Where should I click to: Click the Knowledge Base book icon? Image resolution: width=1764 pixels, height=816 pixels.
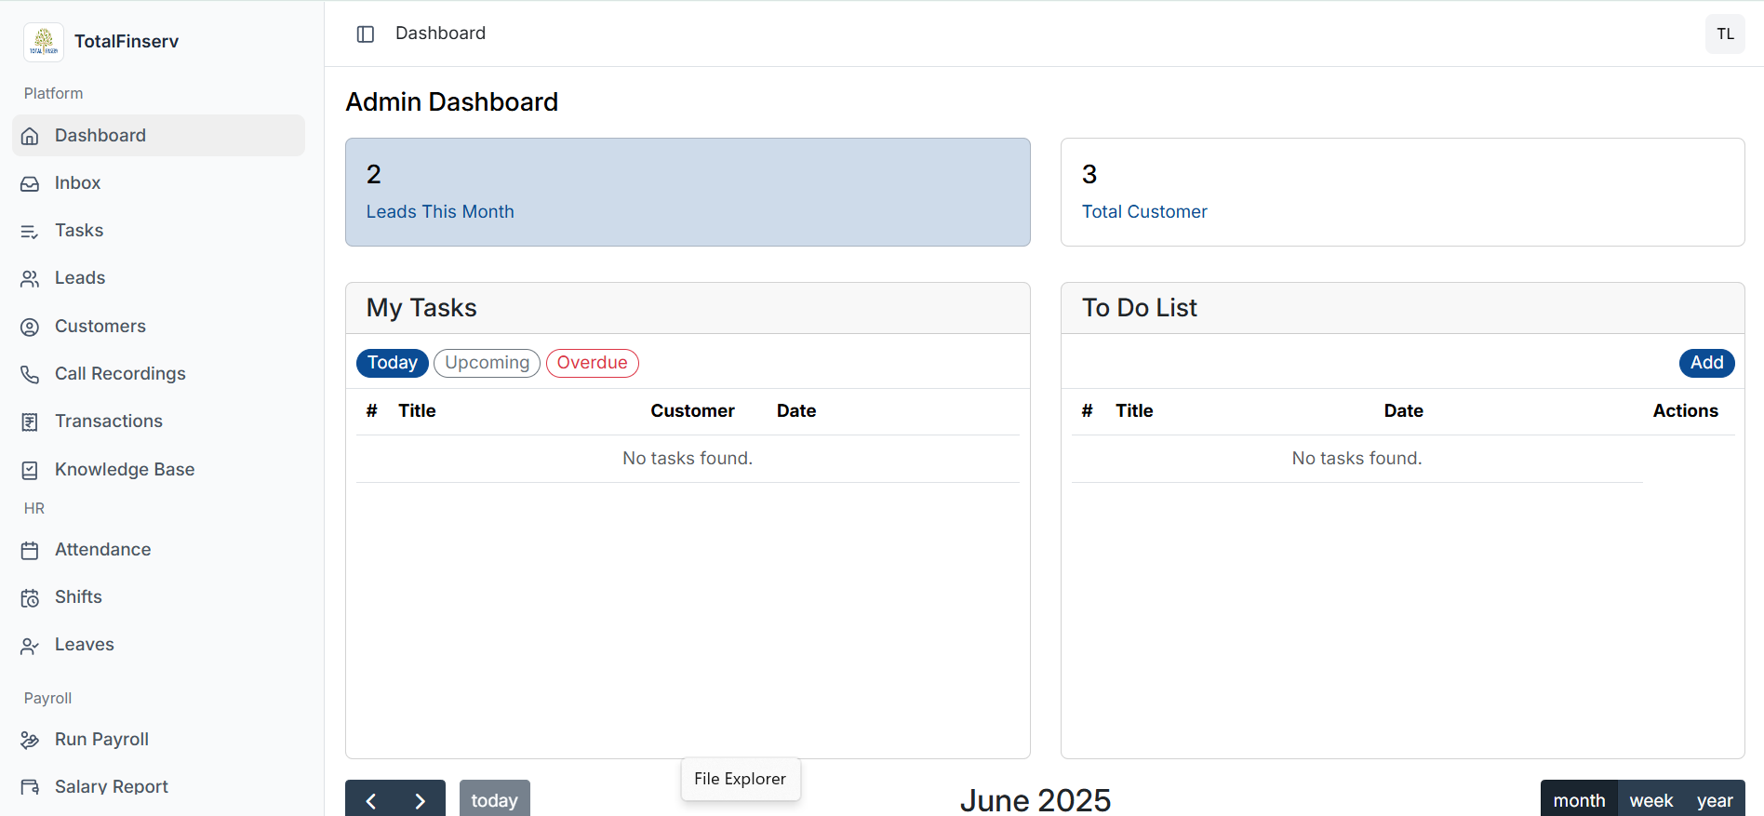point(30,470)
